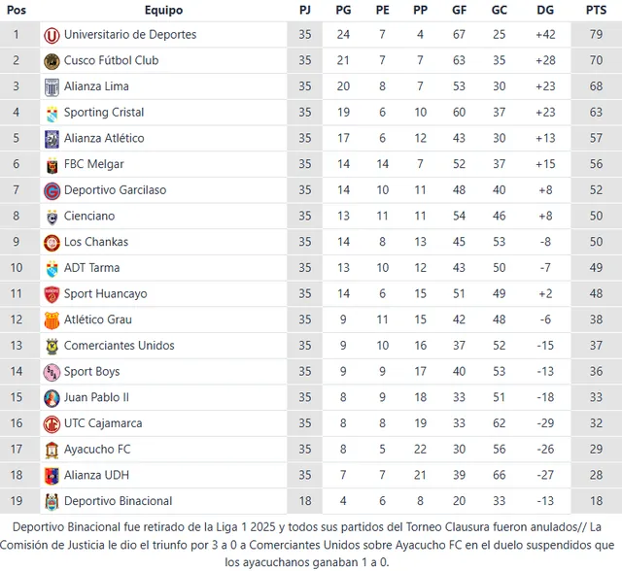Viewport: 622px width, 571px height.
Task: Click the UTC Cajamarca crest icon
Action: [52, 423]
